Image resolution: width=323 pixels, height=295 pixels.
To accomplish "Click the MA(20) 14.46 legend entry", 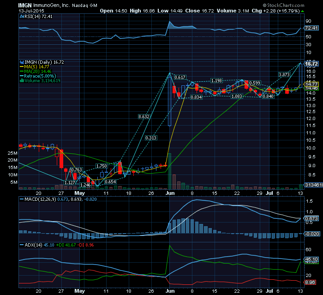I will pos(38,72).
